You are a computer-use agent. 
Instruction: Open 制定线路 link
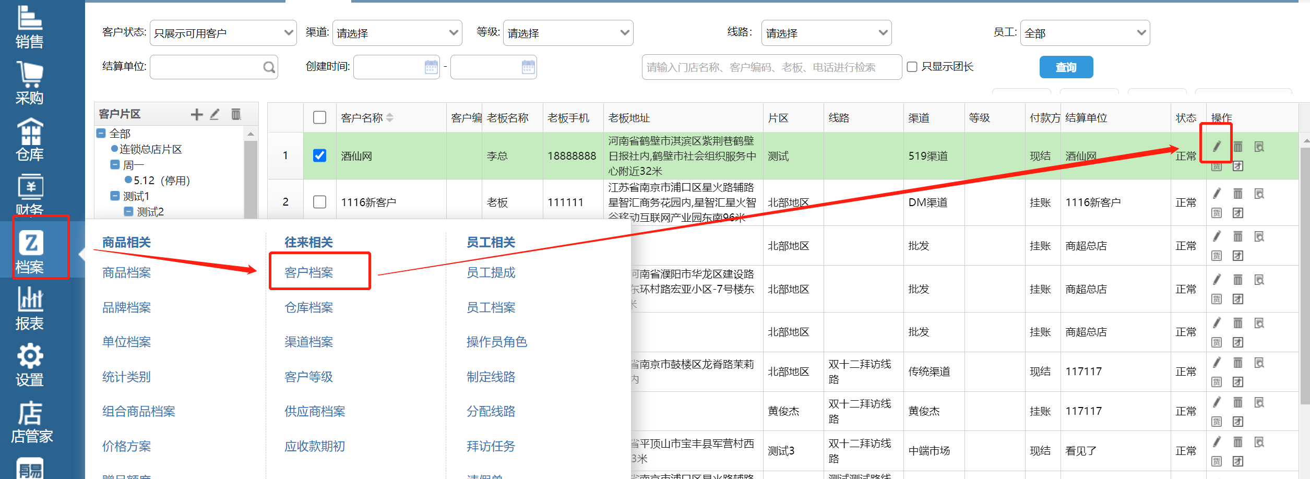491,377
